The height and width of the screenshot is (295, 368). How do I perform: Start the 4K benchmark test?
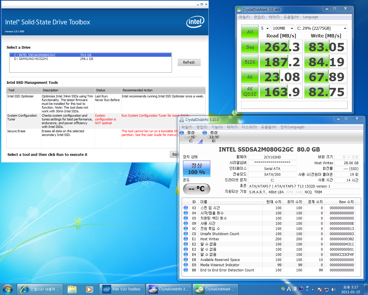[x=250, y=77]
